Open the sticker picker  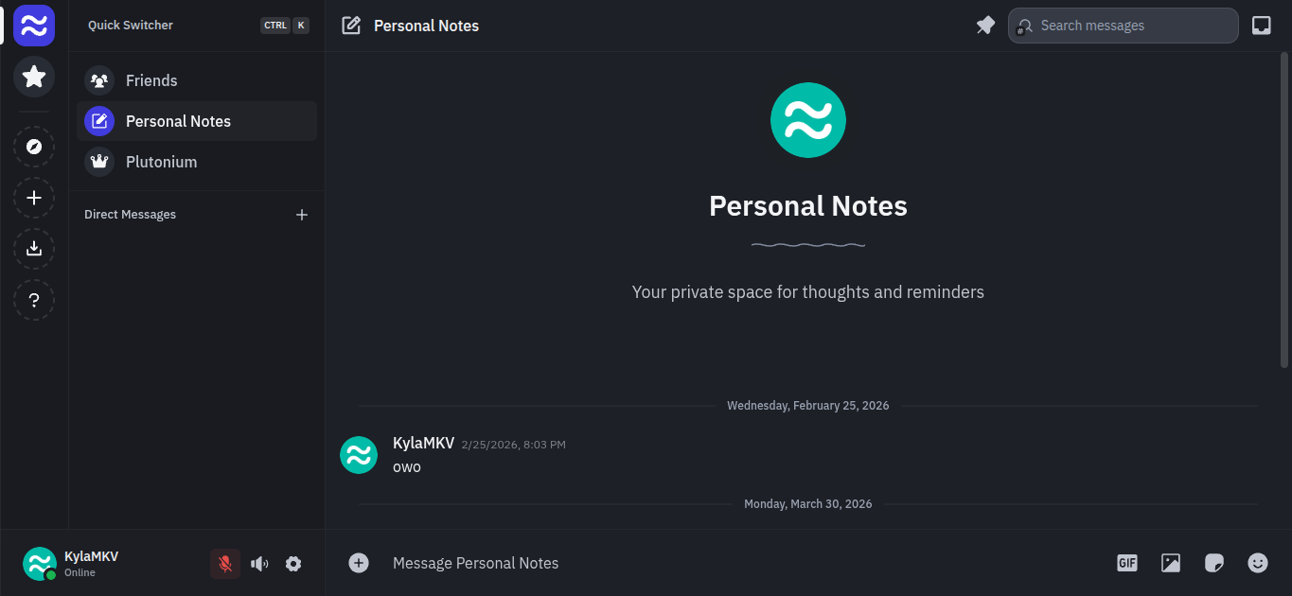[1213, 563]
